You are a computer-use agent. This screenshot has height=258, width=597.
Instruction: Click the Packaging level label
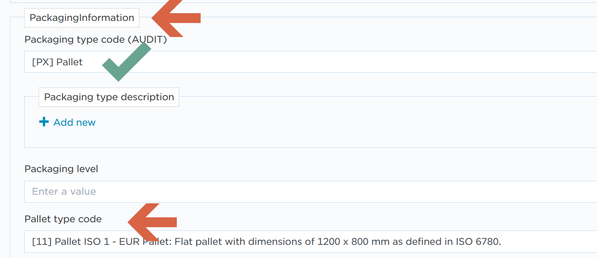pos(61,168)
